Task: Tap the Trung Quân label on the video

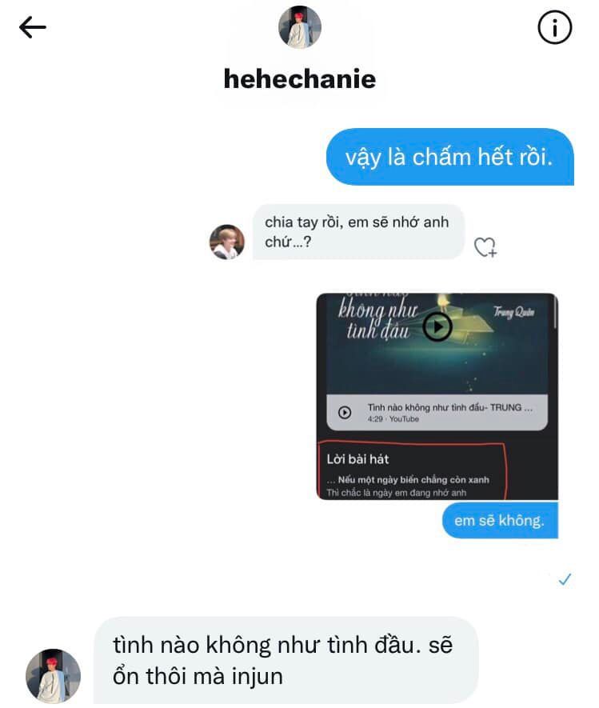Action: pyautogui.click(x=513, y=311)
